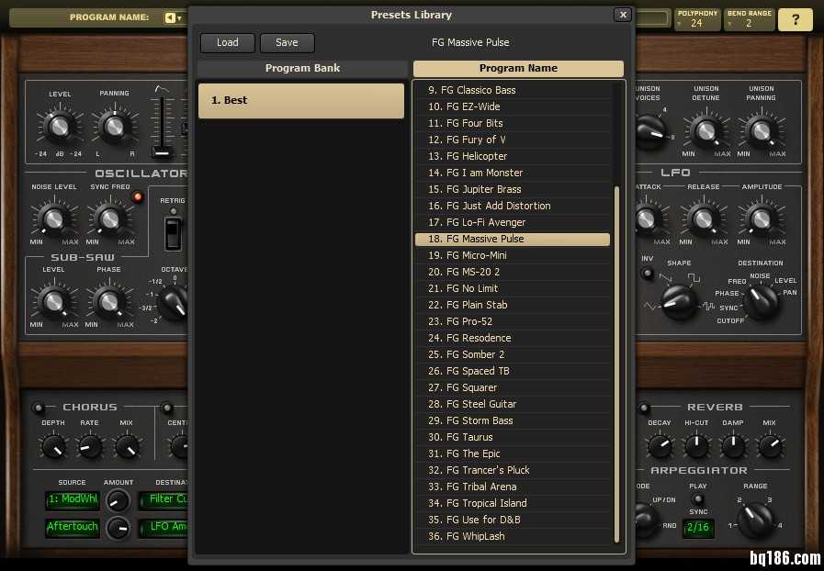Click the Reverb Decay knob

pos(660,447)
